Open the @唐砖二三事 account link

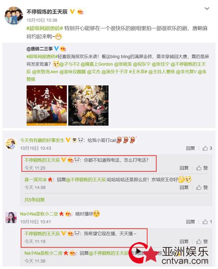coord(39,49)
